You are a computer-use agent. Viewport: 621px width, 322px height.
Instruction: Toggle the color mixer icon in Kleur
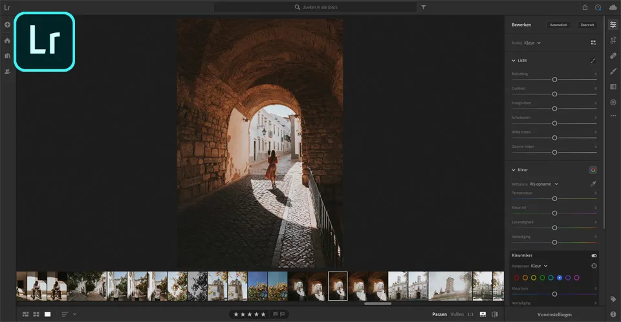point(593,170)
